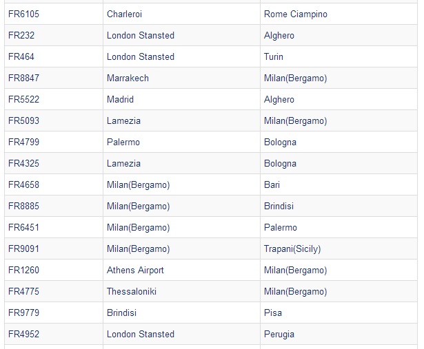Select the Madrid origin cell
The width and height of the screenshot is (424, 349).
point(121,100)
